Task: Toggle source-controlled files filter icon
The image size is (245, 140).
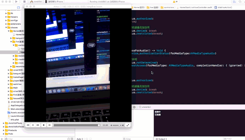Action: point(72,139)
